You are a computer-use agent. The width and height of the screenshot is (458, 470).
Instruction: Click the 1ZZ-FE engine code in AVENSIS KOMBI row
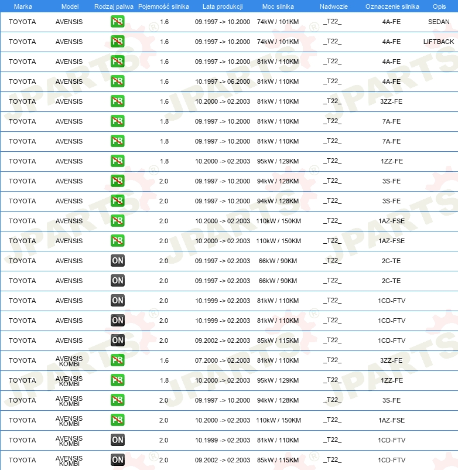(x=391, y=380)
